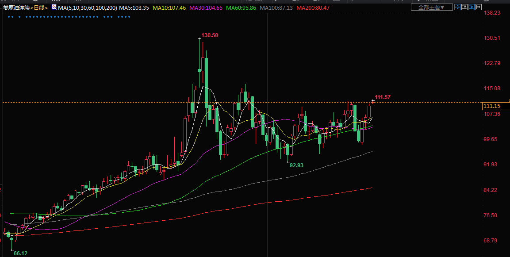Open the 全部主题 dropdown

coord(432,7)
